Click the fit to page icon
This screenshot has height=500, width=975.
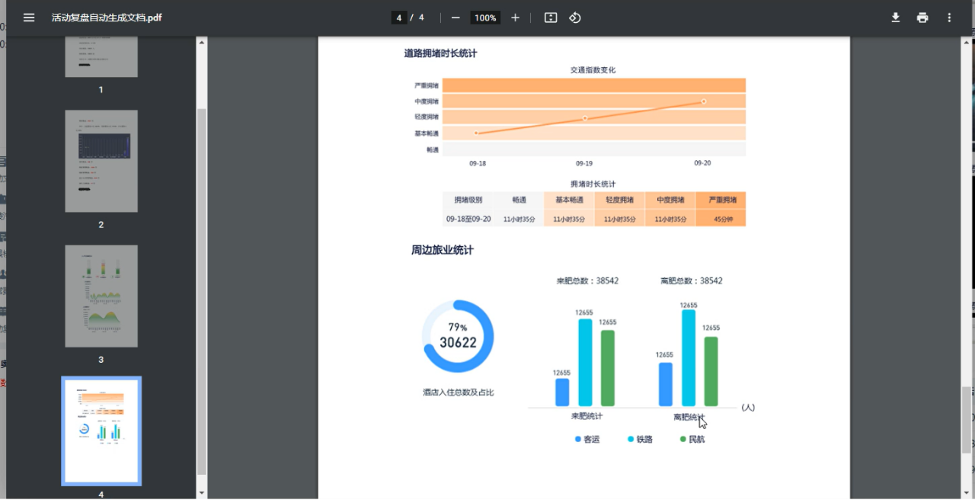coord(551,18)
